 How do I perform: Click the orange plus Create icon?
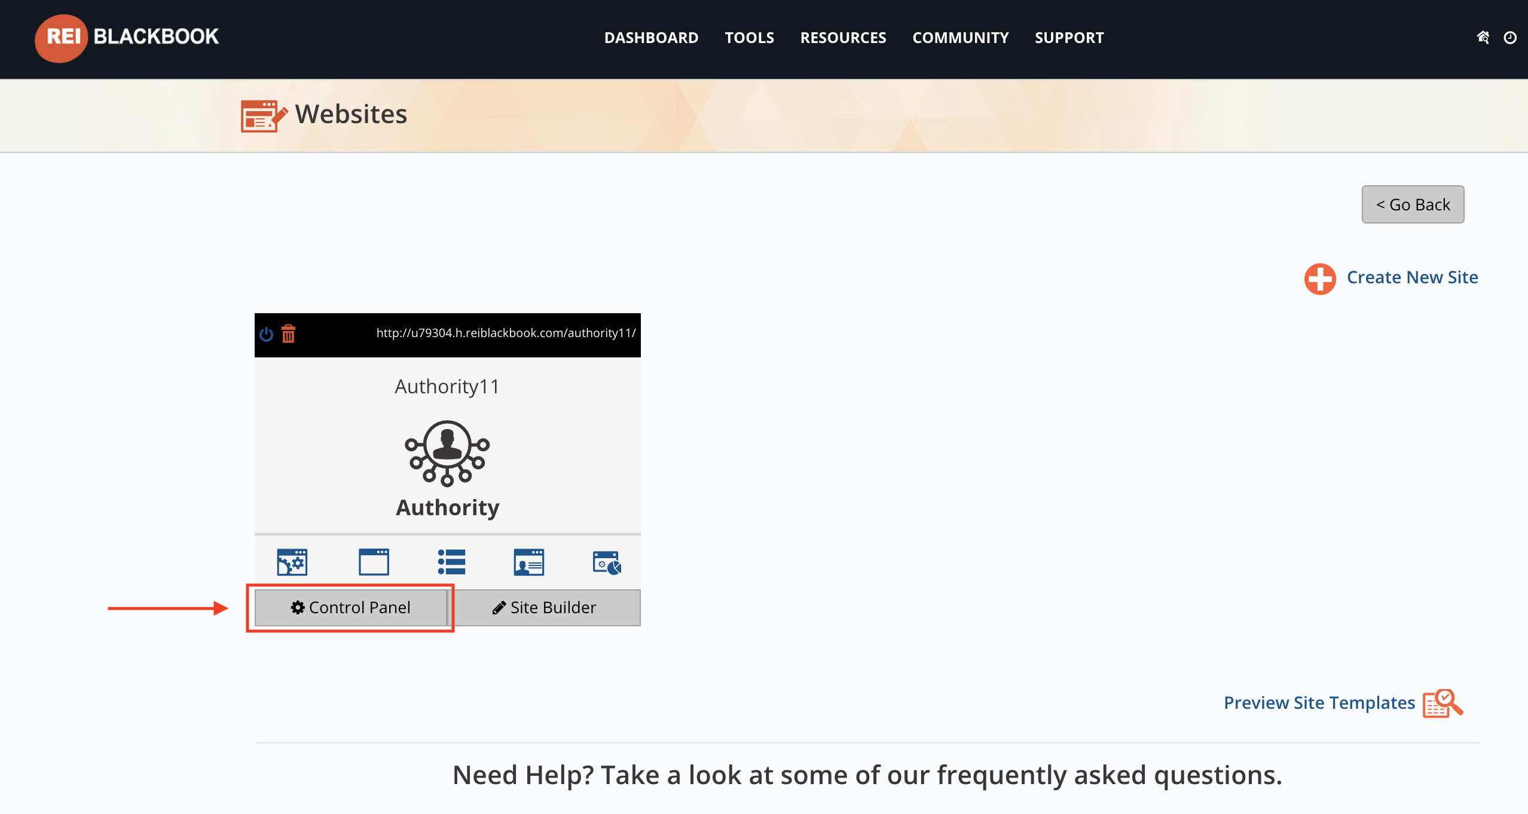(x=1320, y=279)
